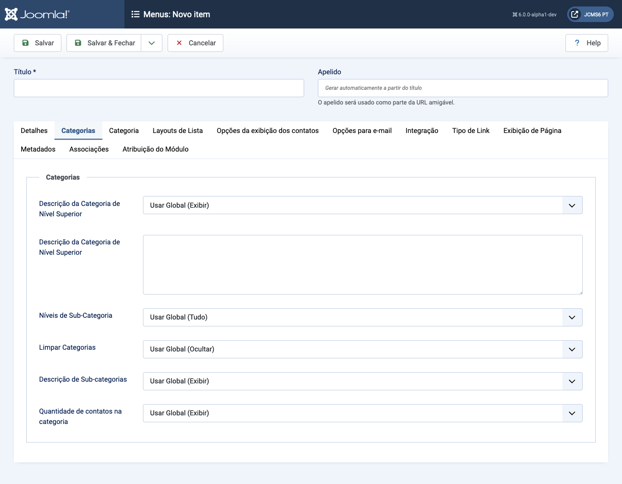Focus the Título input field

coord(159,88)
